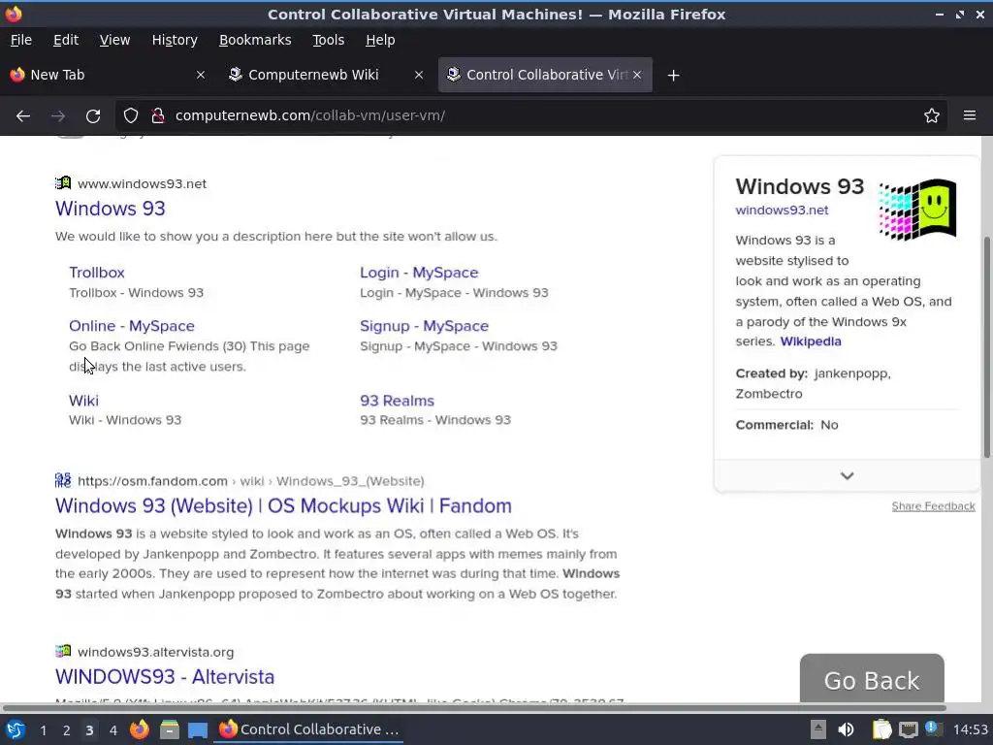This screenshot has height=745, width=993.
Task: Switch to workspace 4 in taskbar
Action: pyautogui.click(x=112, y=730)
